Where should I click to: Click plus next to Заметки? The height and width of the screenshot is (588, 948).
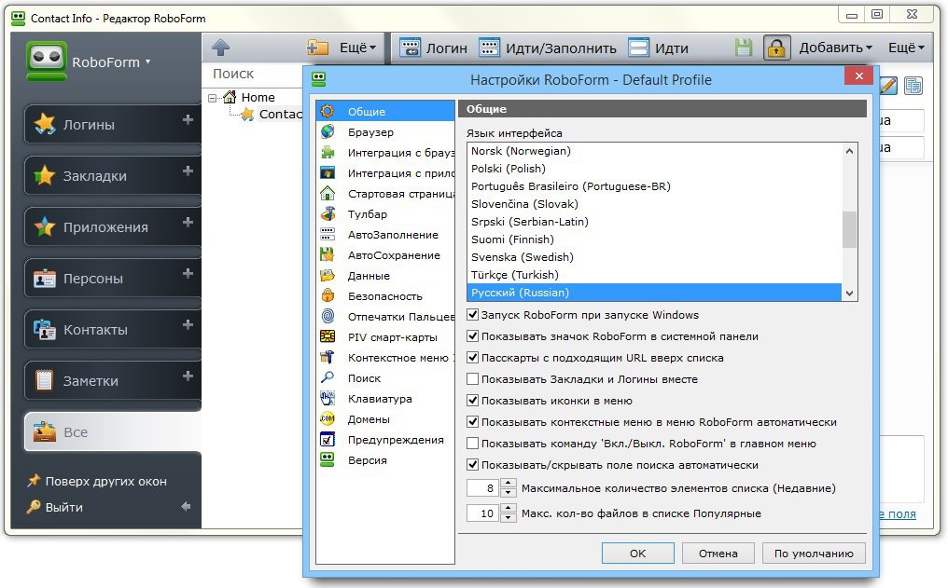pyautogui.click(x=188, y=376)
